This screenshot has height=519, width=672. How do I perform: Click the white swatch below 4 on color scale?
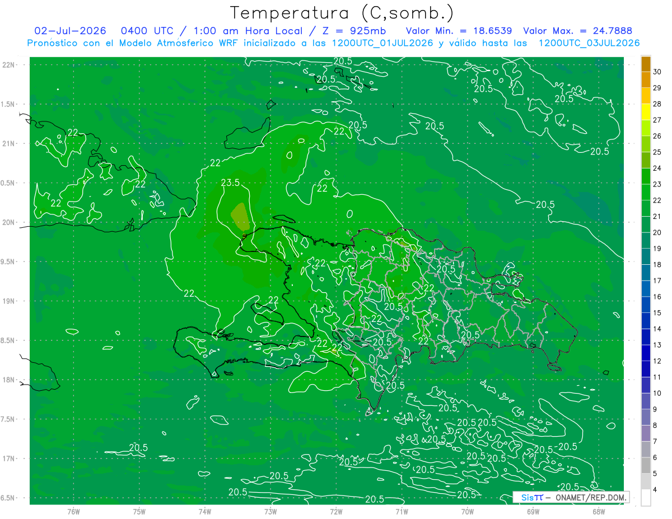(646, 498)
